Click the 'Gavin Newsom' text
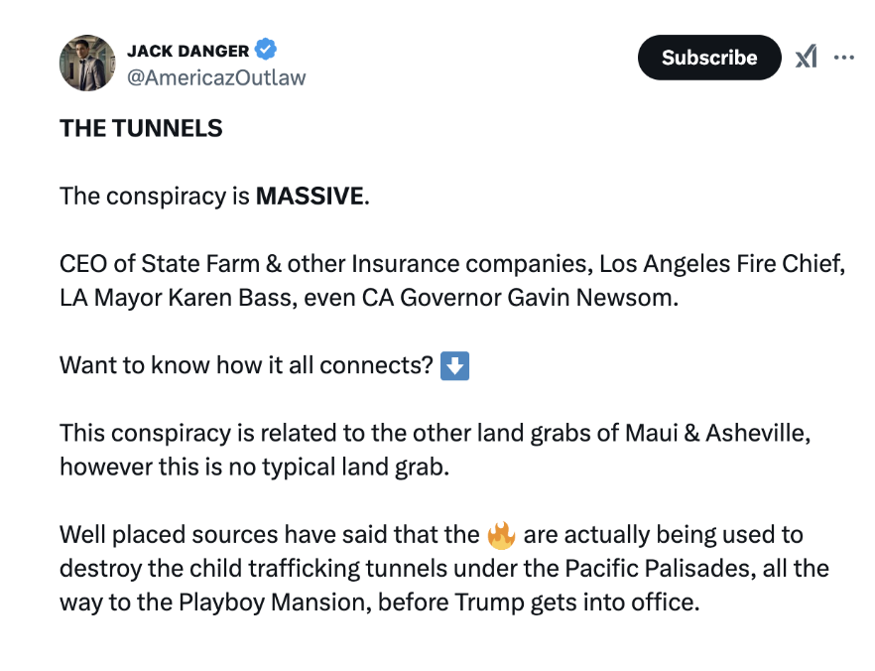875x671 pixels. (x=592, y=298)
